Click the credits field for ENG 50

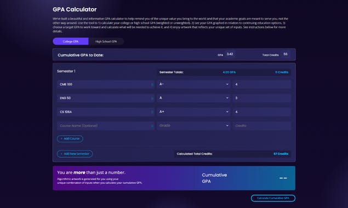point(261,98)
